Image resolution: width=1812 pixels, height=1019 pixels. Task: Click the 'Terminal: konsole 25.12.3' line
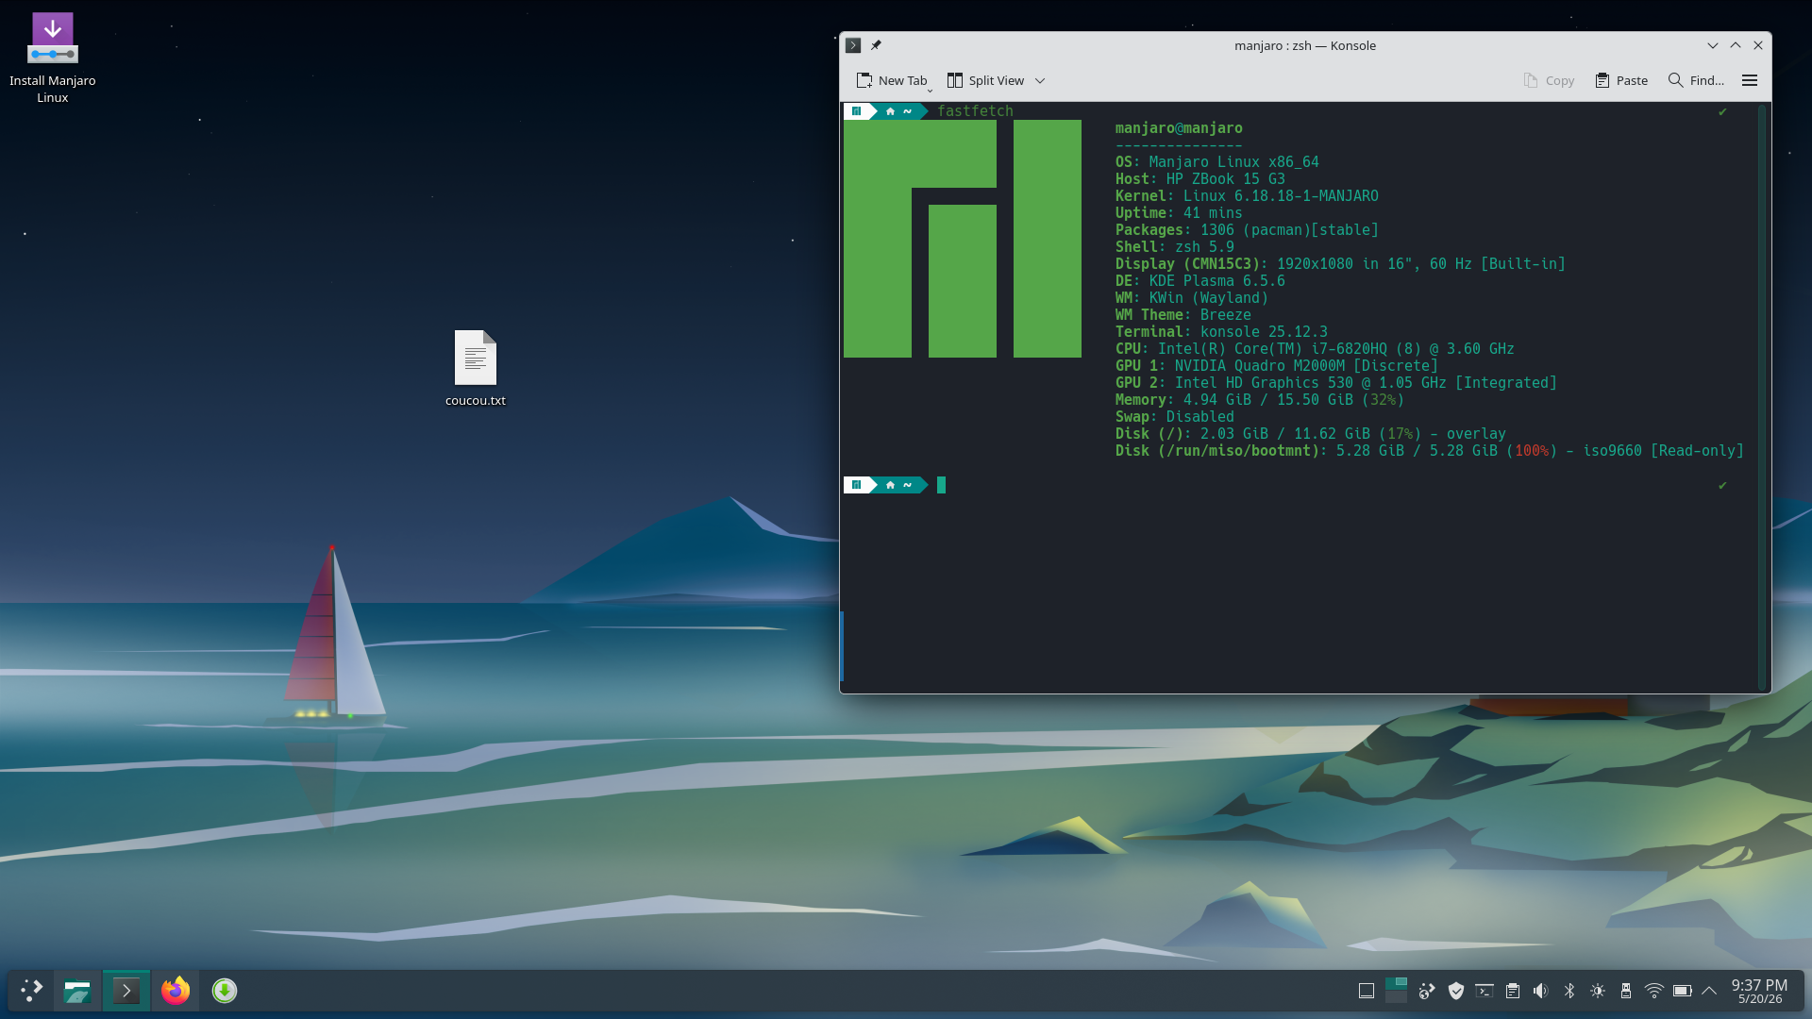tap(1221, 332)
